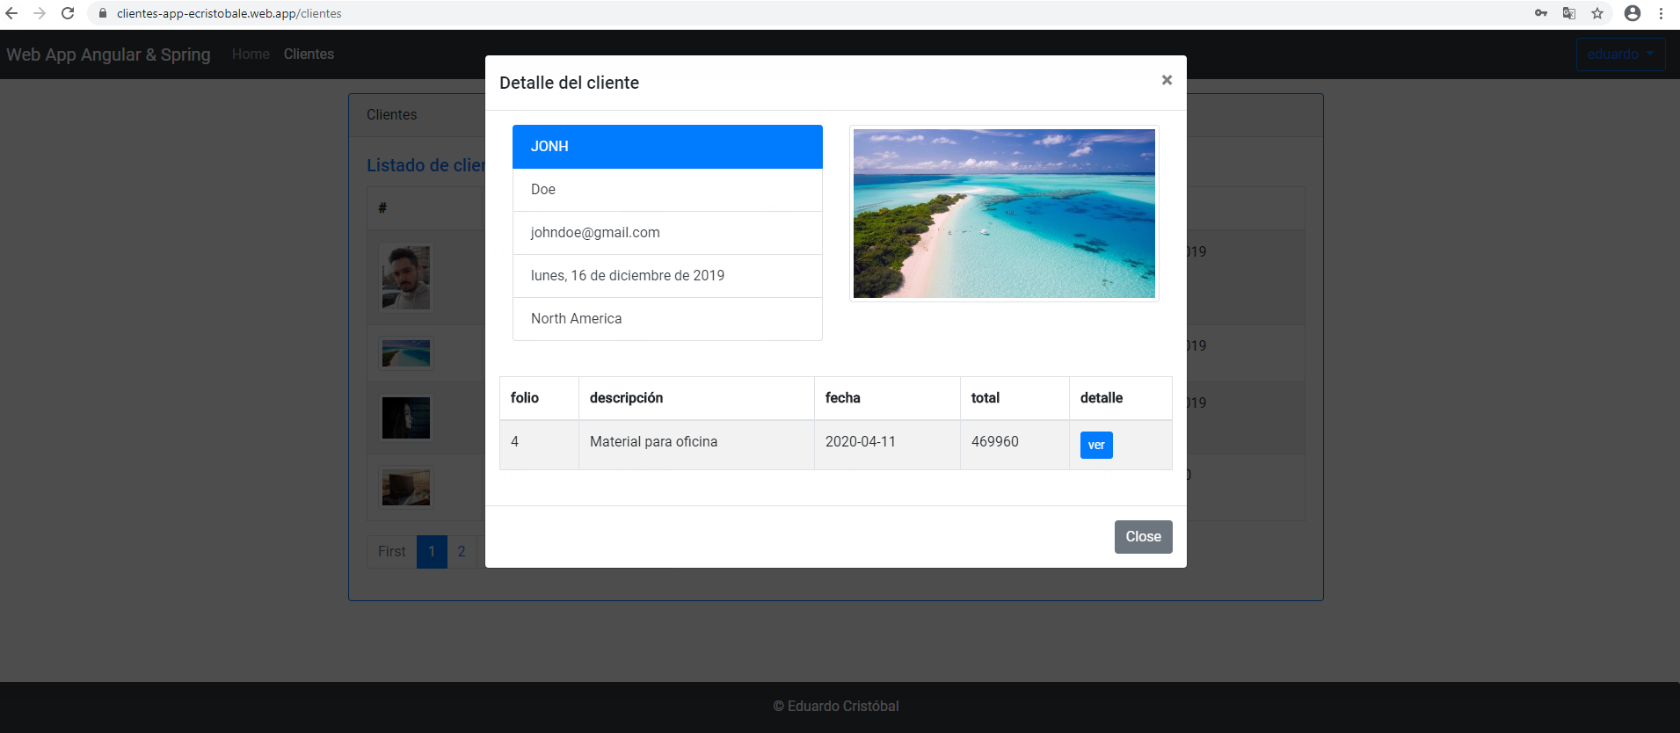Open the laptop desk client thumbnail
Screen dimensions: 1680x733
406,488
